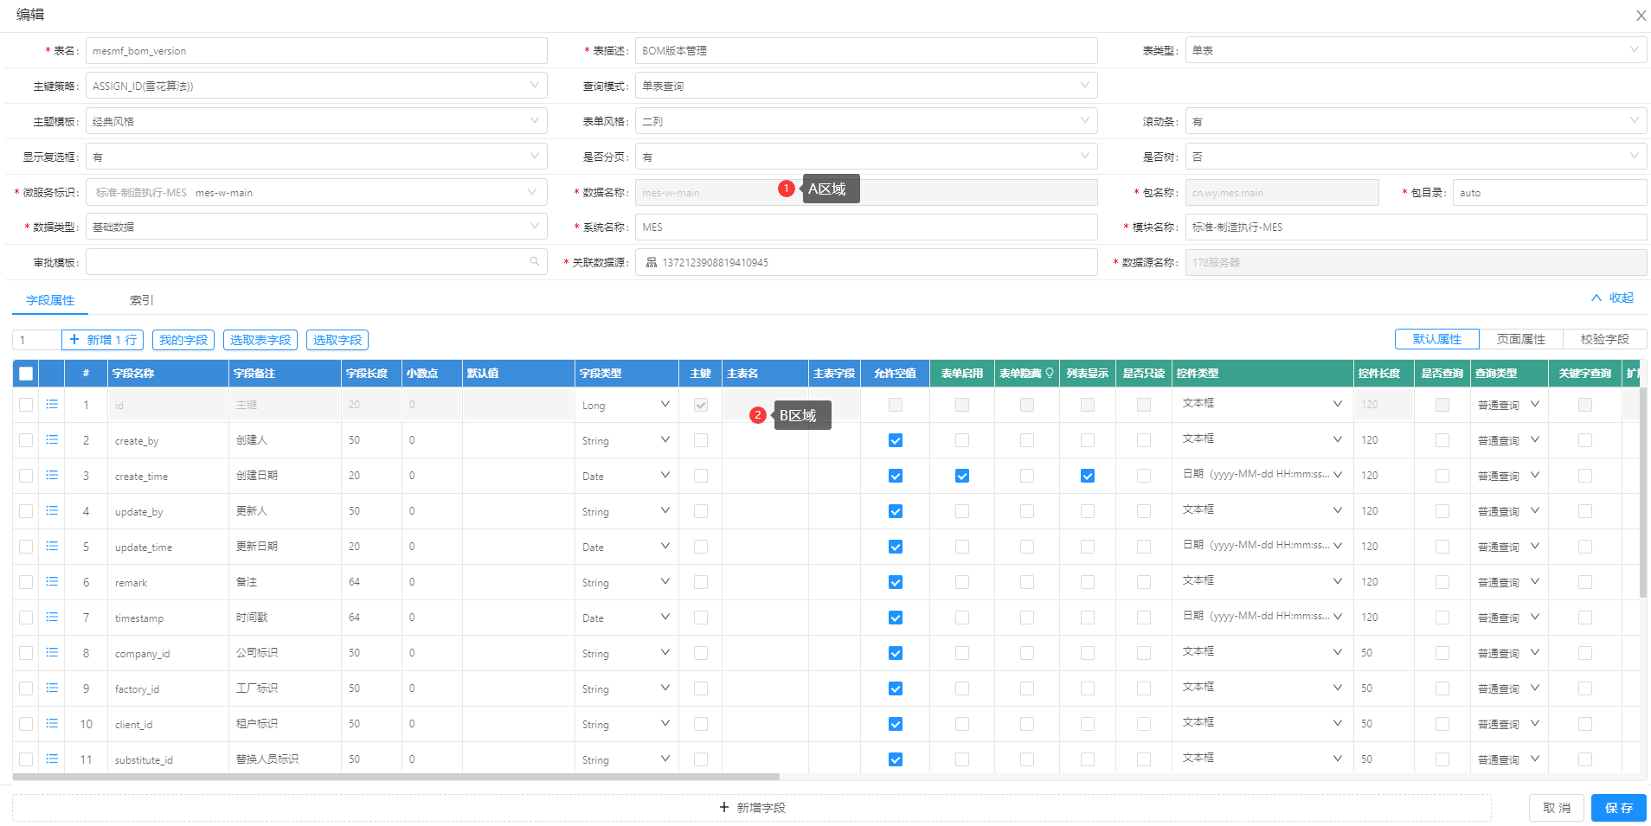
Task: Click the list icon in the create_time row
Action: coord(52,475)
